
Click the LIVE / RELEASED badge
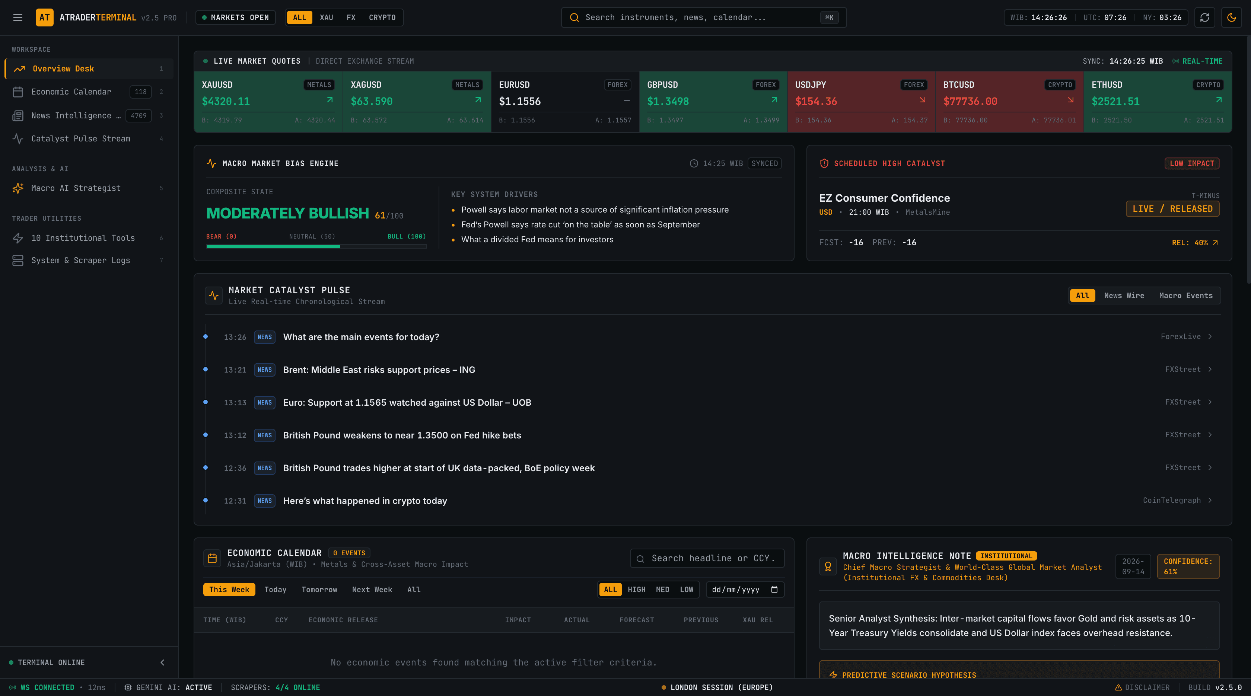pos(1172,209)
